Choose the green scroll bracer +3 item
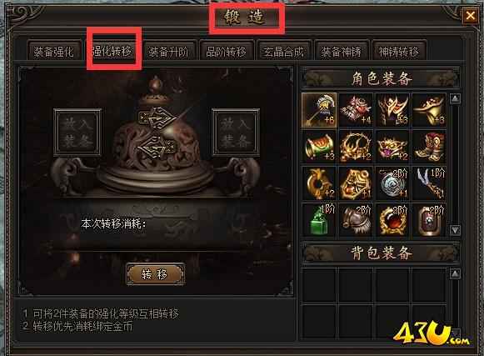The width and height of the screenshot is (484, 356). (320, 147)
